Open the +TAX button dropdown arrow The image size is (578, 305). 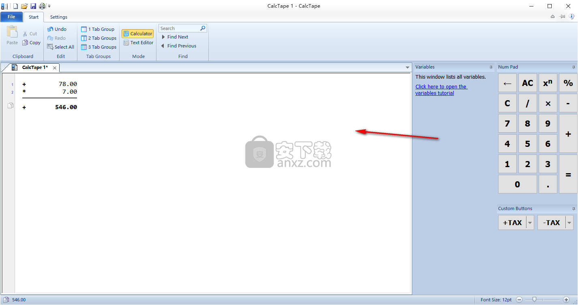(530, 223)
